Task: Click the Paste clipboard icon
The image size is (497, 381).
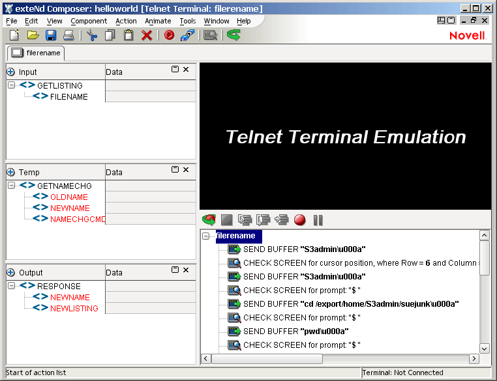Action: point(128,35)
